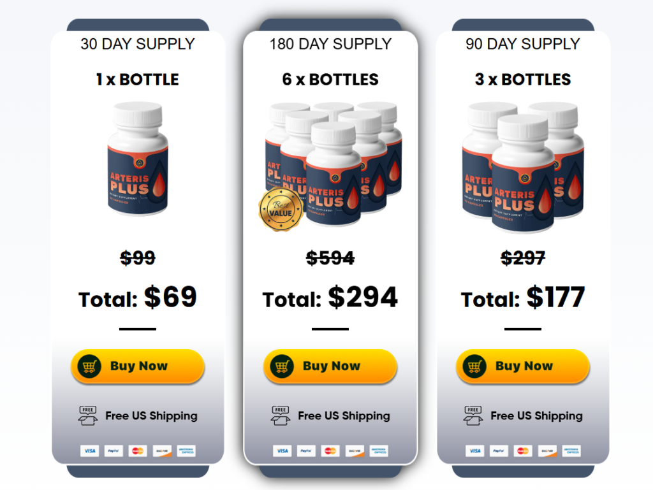
Task: Click the free shipping box icon under 180 Day Supply
Action: (281, 415)
